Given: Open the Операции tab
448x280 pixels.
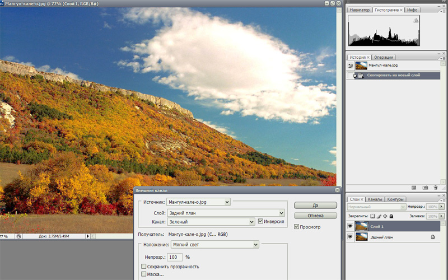Looking at the screenshot, I should (x=384, y=57).
